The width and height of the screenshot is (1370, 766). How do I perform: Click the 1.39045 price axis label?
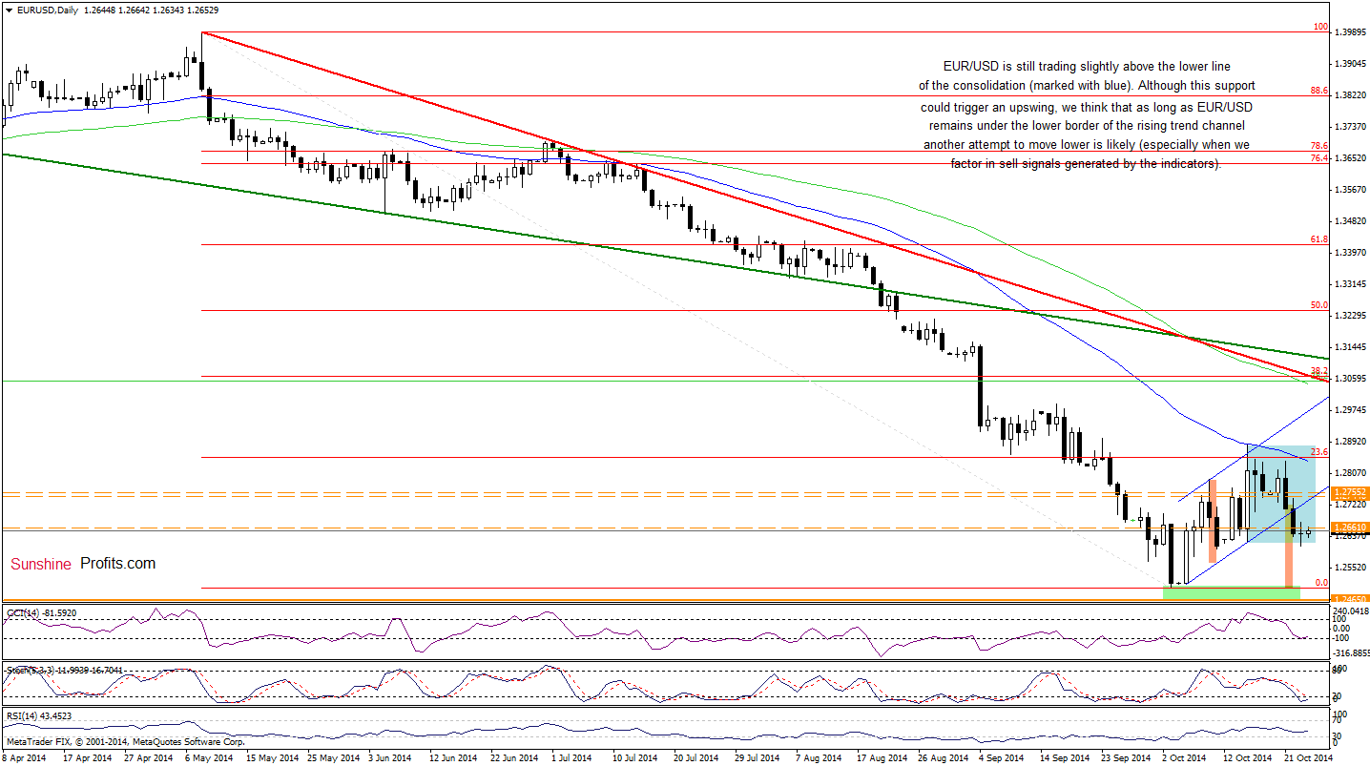(1352, 64)
